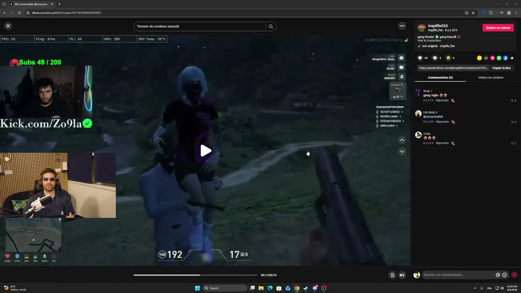Open the Chrome three-dot menu

coord(516,13)
